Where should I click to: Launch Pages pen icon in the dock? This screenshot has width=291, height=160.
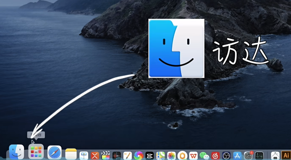tap(128, 155)
